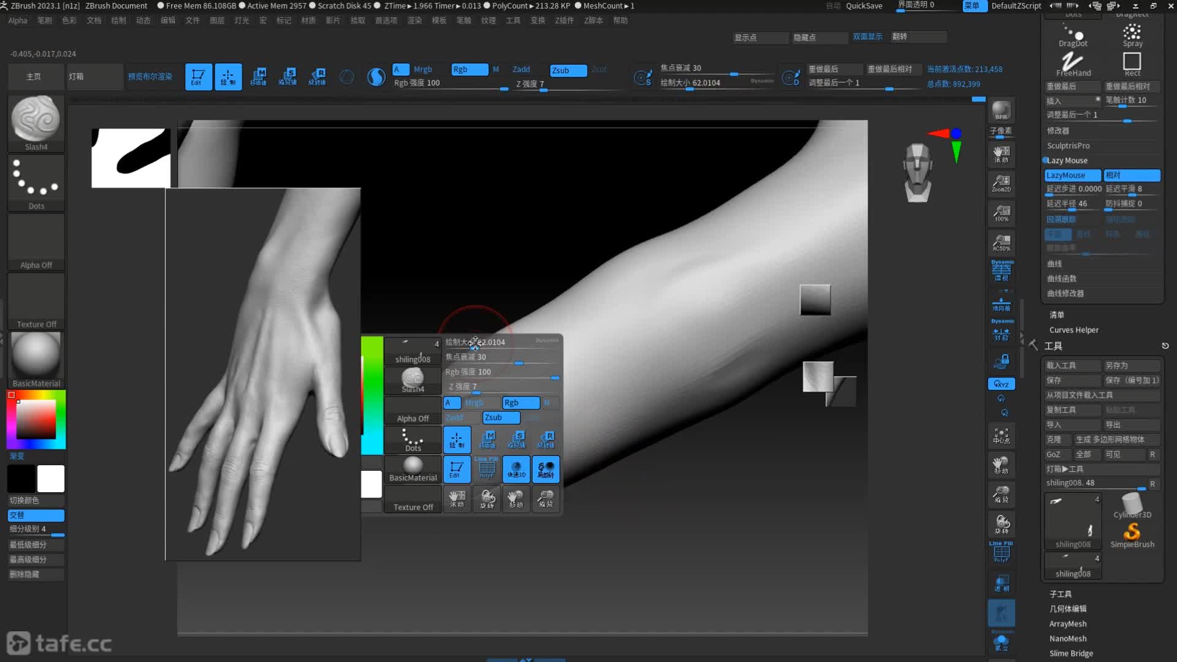This screenshot has height=662, width=1177.
Task: Toggle the Rgb button in top shelf
Action: pyautogui.click(x=470, y=69)
